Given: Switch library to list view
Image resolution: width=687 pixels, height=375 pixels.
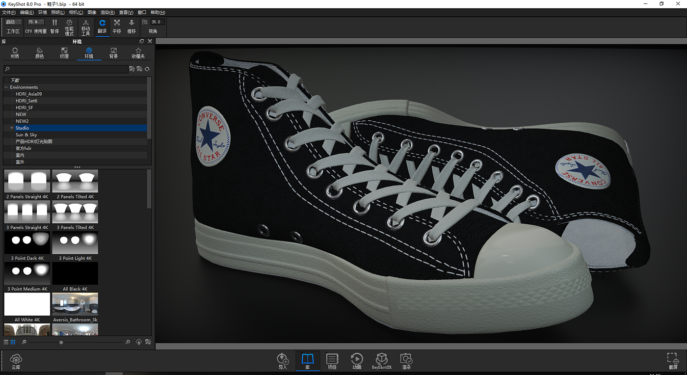Looking at the screenshot, I should 6,342.
